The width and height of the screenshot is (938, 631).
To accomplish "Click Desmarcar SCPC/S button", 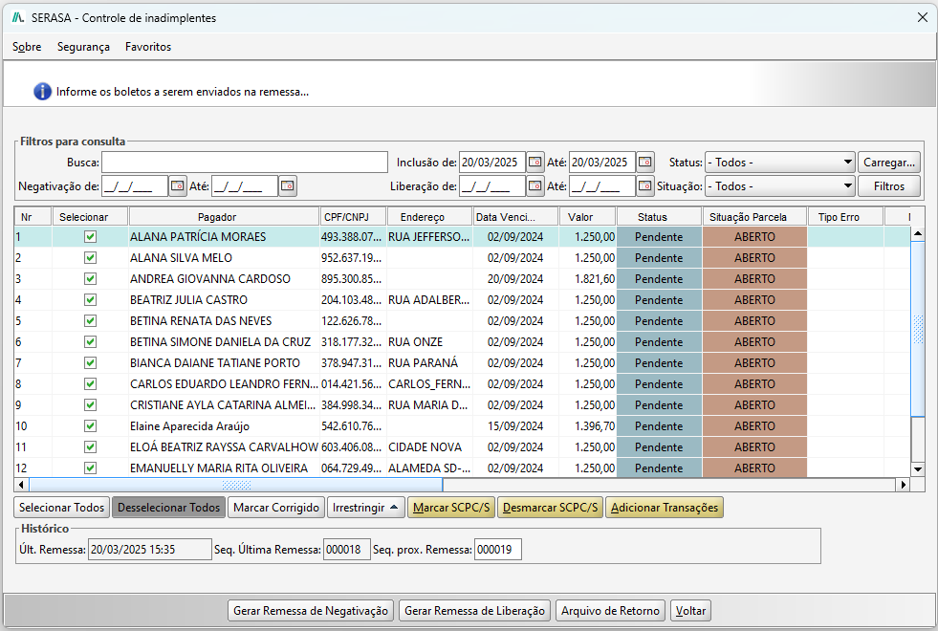I will 550,508.
